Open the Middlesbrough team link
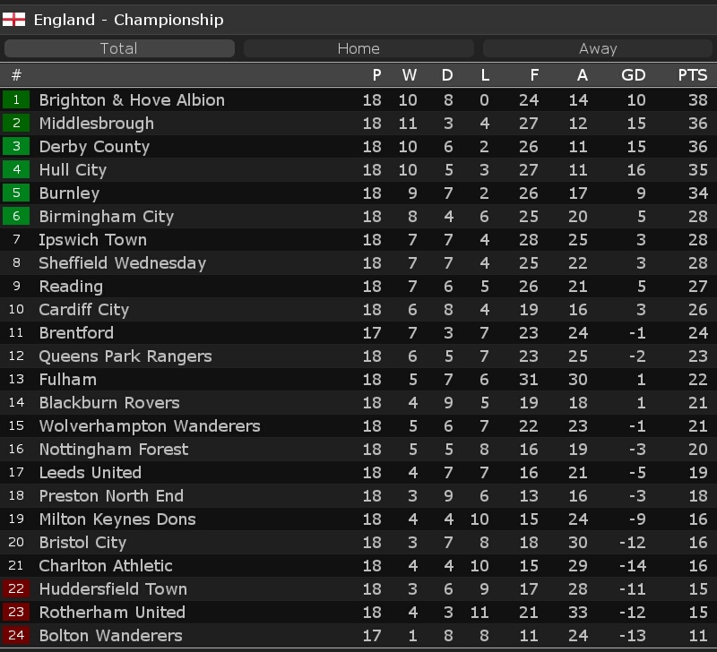Viewport: 717px width, 652px height. tap(96, 124)
